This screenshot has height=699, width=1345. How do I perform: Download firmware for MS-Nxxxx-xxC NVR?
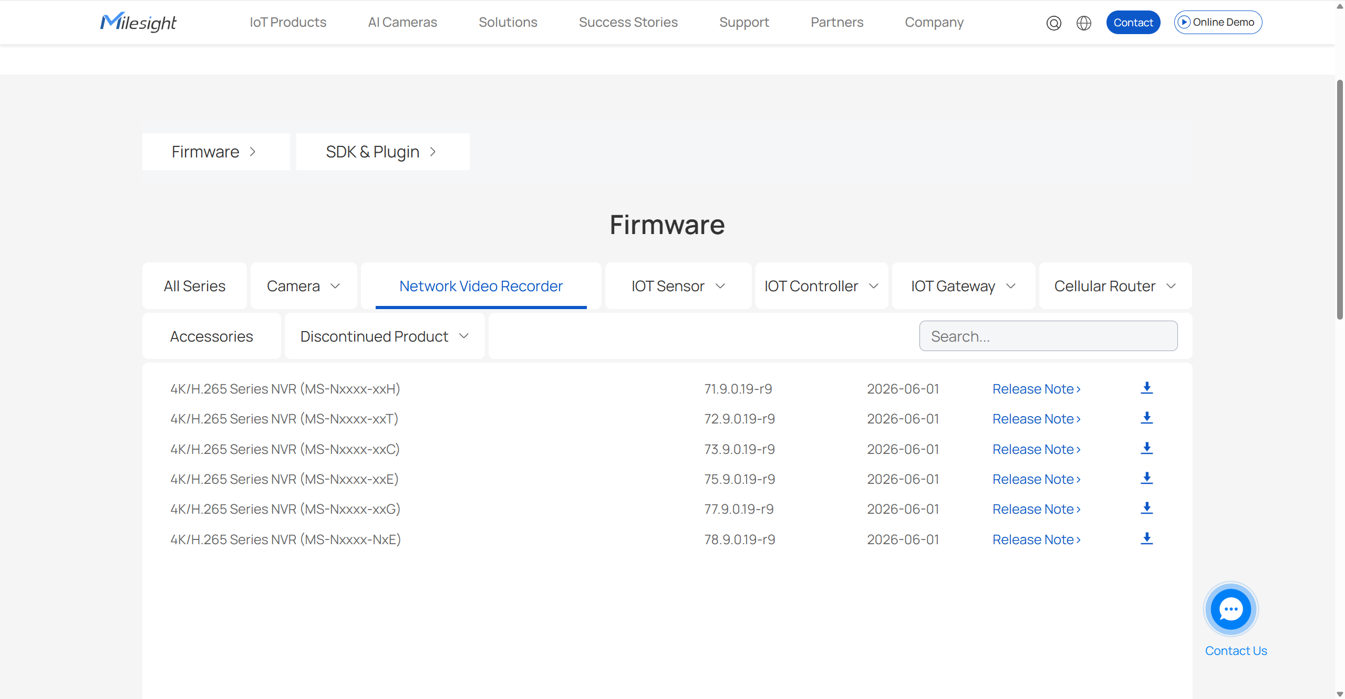pyautogui.click(x=1146, y=448)
